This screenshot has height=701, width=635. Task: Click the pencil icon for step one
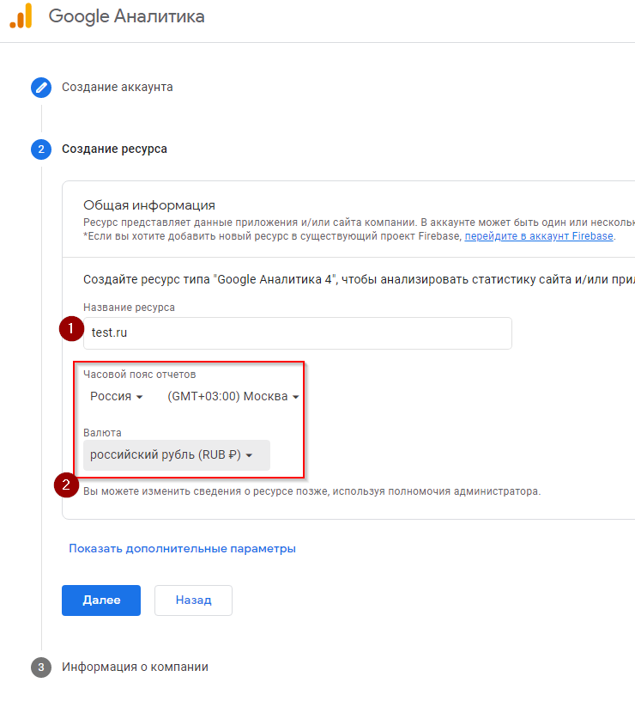tap(41, 87)
